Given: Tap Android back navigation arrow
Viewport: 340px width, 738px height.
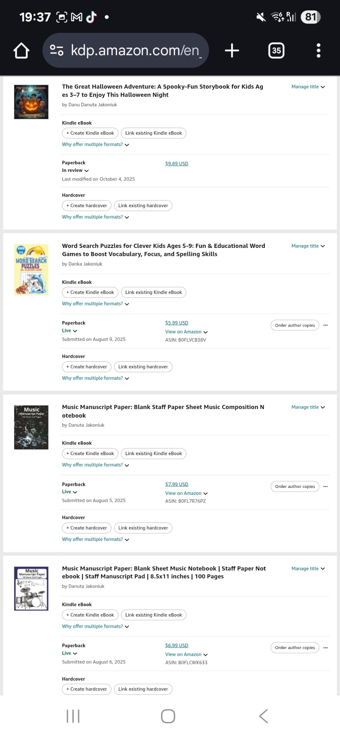Looking at the screenshot, I should pos(263,716).
